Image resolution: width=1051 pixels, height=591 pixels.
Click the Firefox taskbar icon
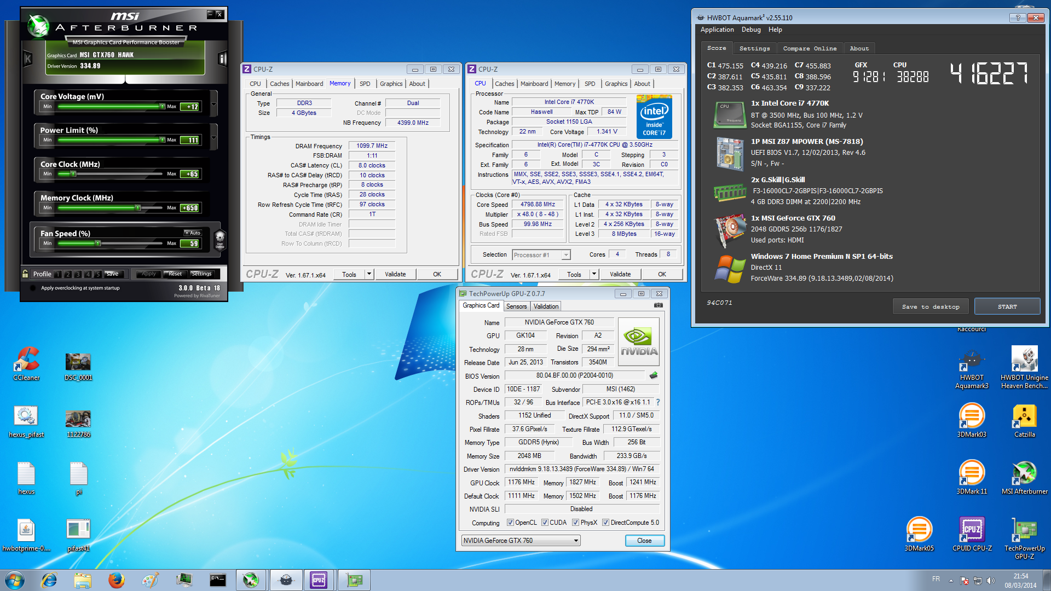(116, 580)
